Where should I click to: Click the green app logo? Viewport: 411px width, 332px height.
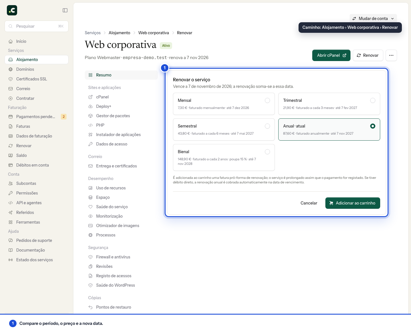(x=12, y=10)
